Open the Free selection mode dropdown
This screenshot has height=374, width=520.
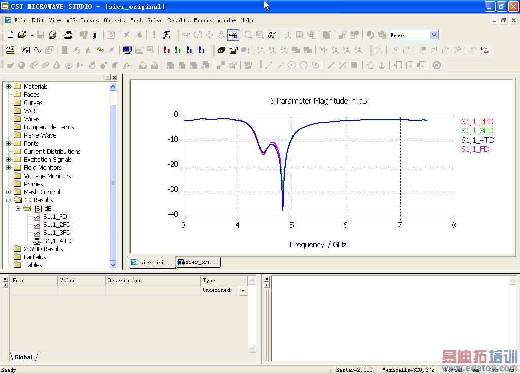pos(434,35)
